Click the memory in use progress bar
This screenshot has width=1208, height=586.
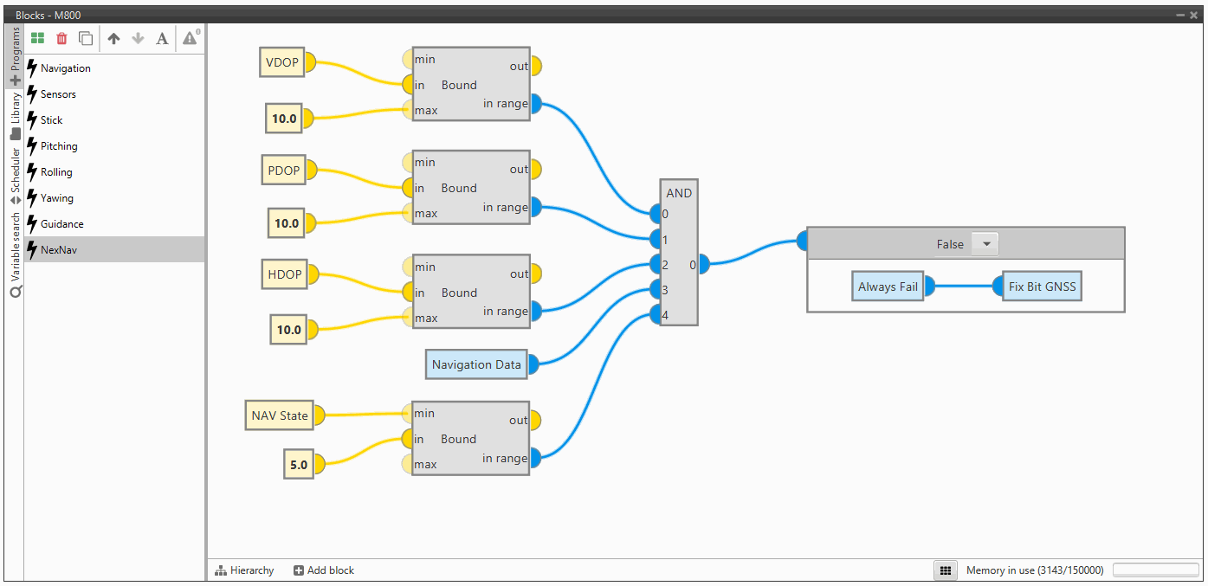coord(1155,570)
